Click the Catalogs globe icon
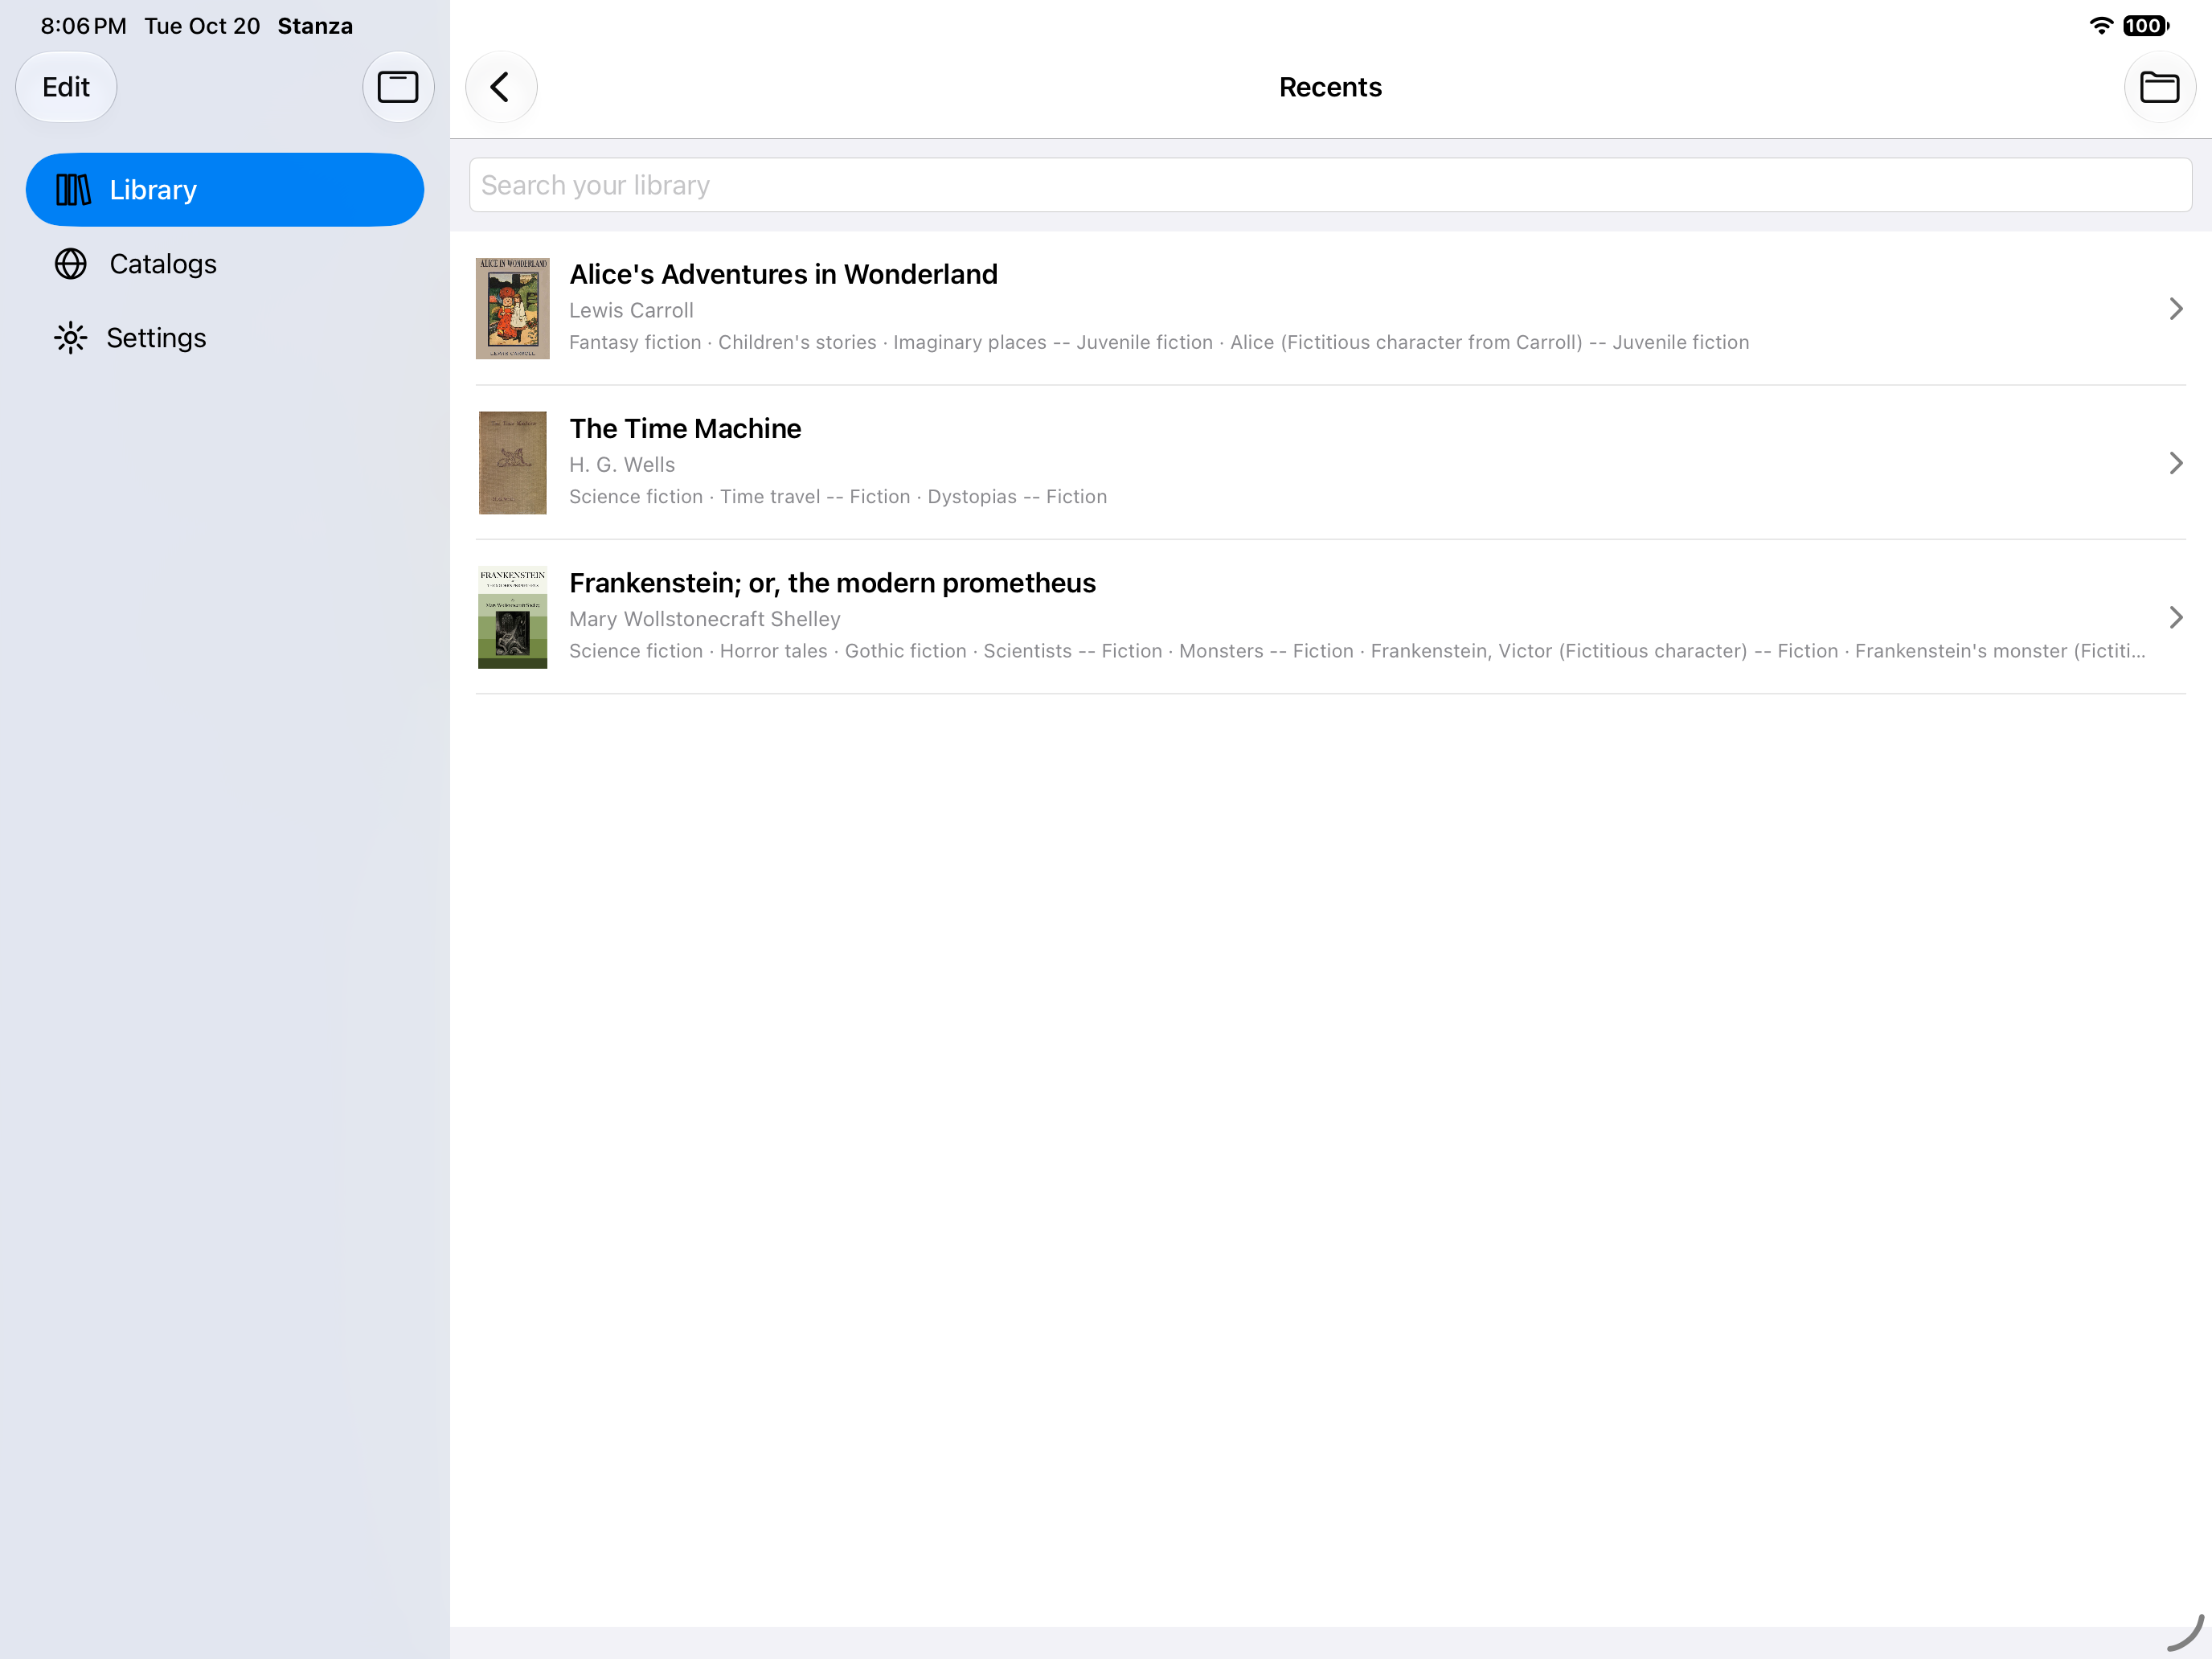Viewport: 2212px width, 1659px height. [70, 264]
